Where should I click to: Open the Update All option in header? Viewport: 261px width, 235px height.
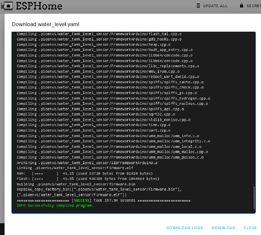215,6
